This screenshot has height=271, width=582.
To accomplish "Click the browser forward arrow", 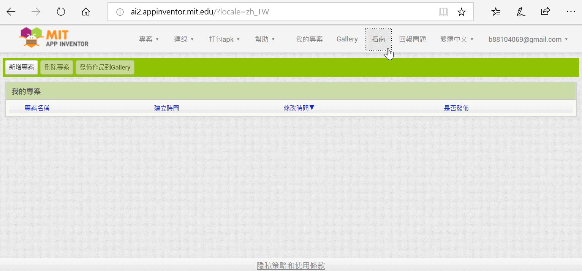I will pyautogui.click(x=36, y=12).
